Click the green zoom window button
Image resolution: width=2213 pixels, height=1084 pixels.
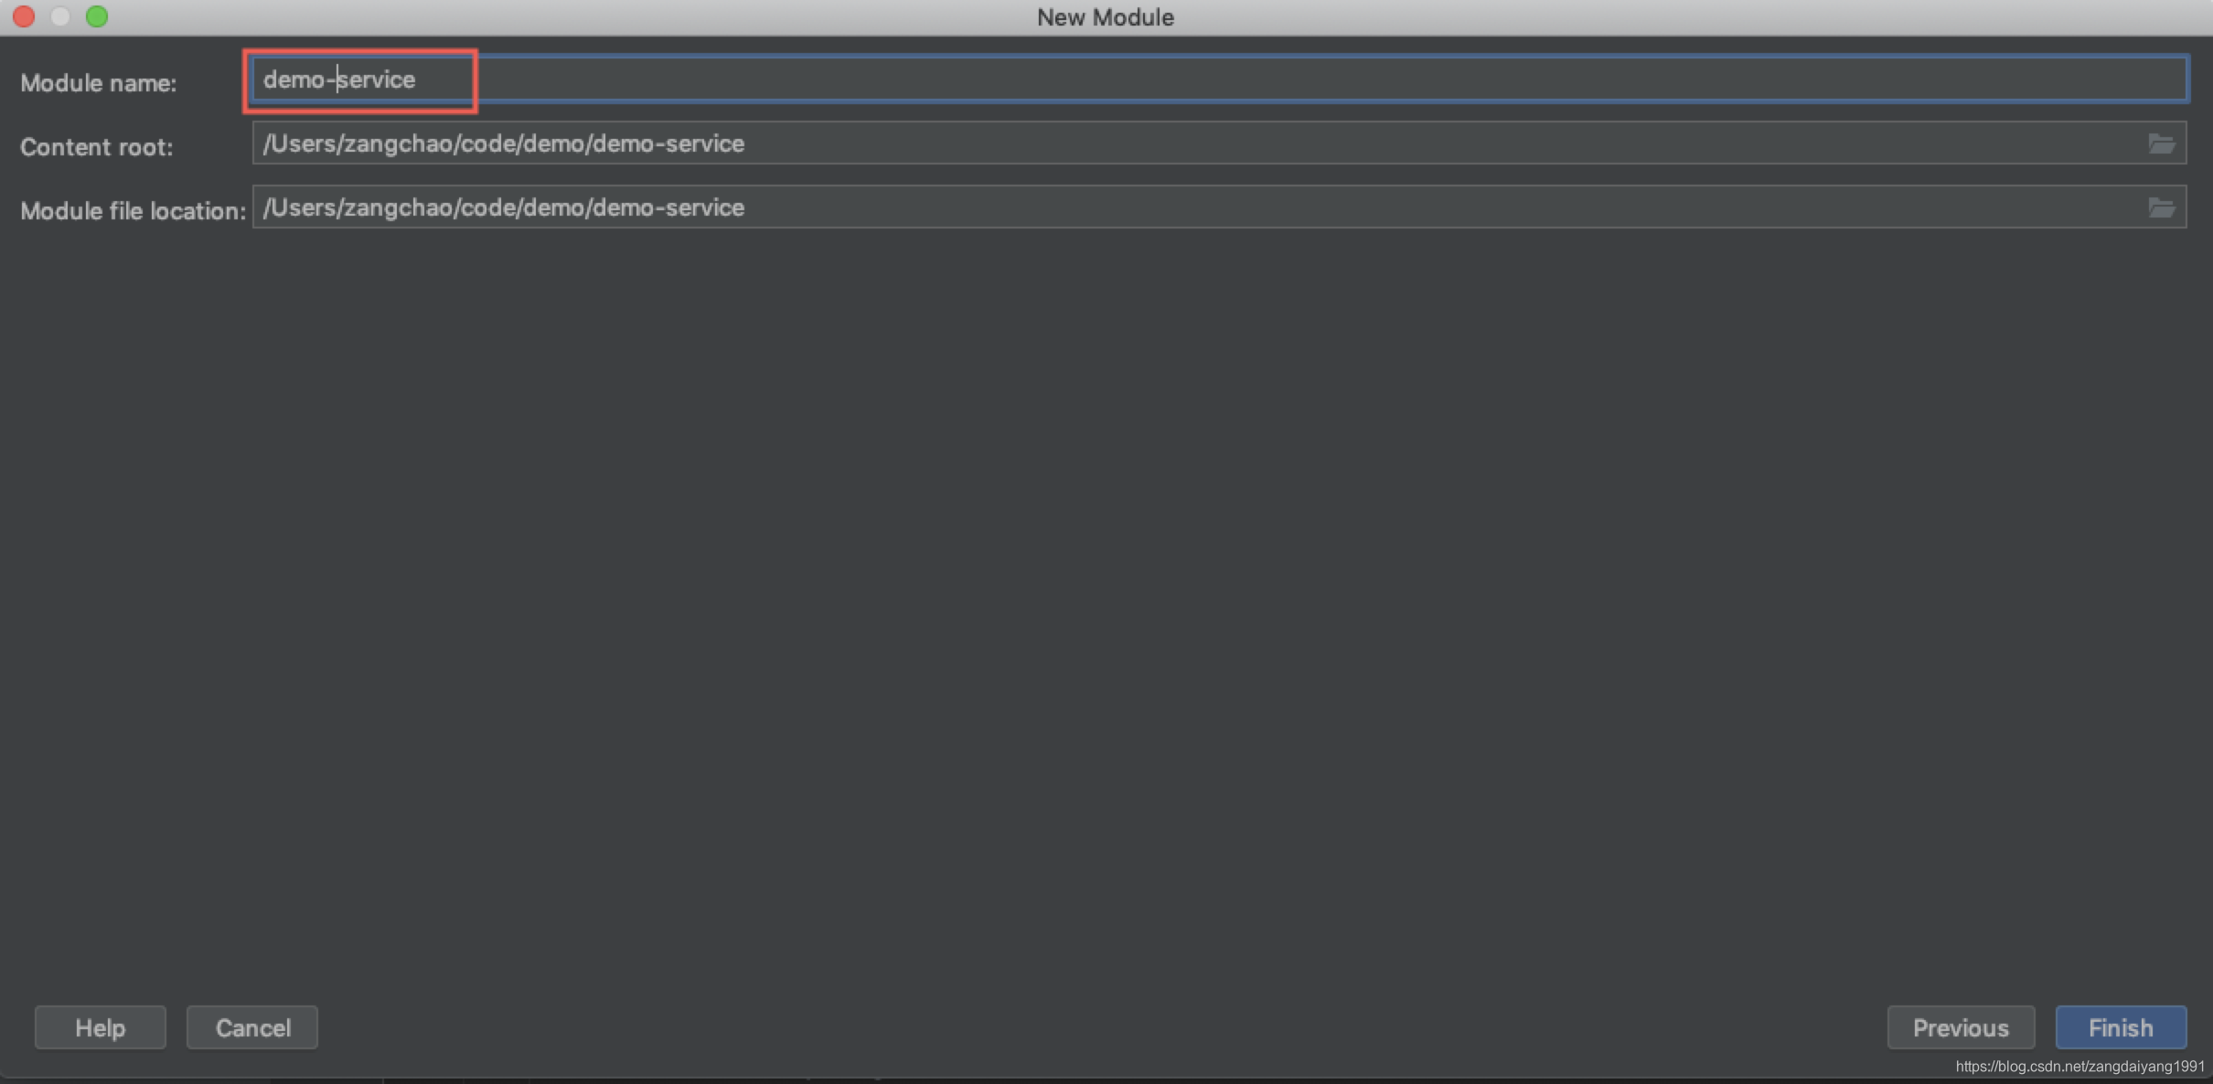tap(97, 16)
